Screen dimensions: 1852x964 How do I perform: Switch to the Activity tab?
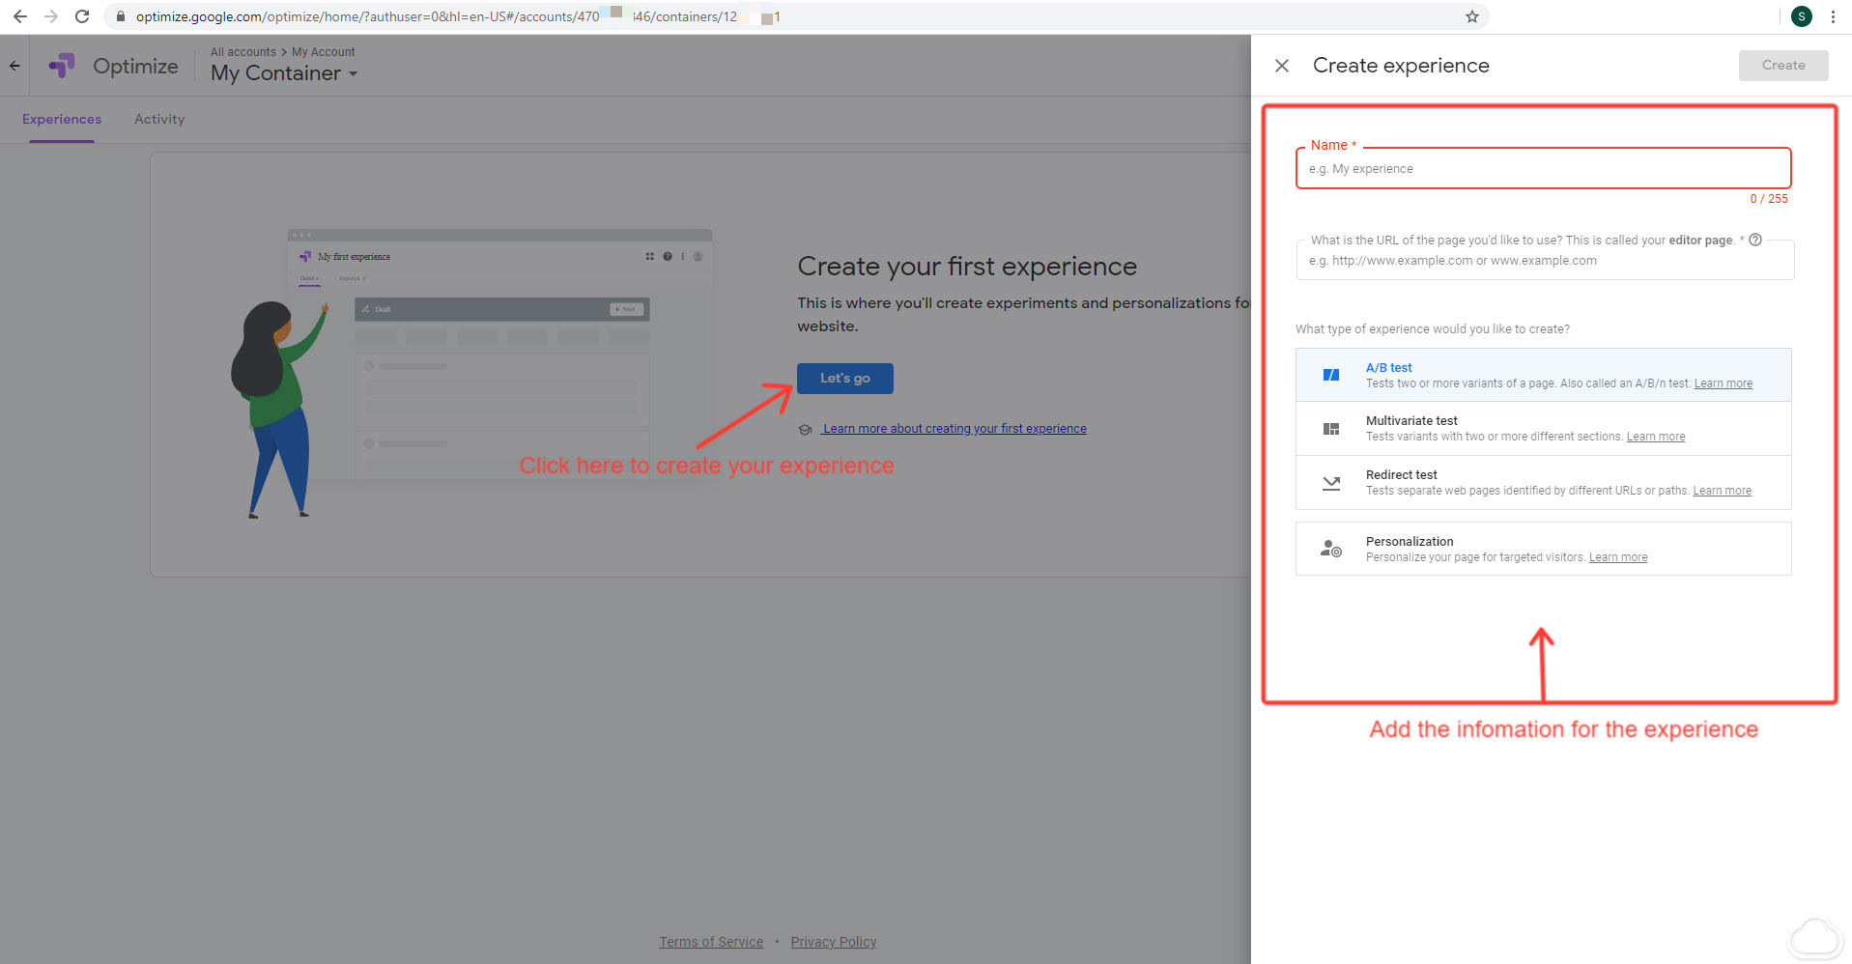[159, 119]
